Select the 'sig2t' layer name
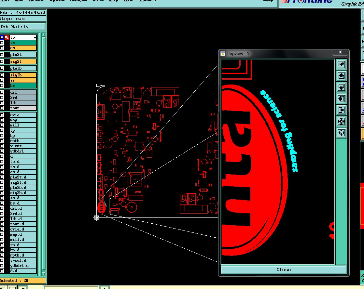The height and width of the screenshot is (289, 364). [23, 61]
